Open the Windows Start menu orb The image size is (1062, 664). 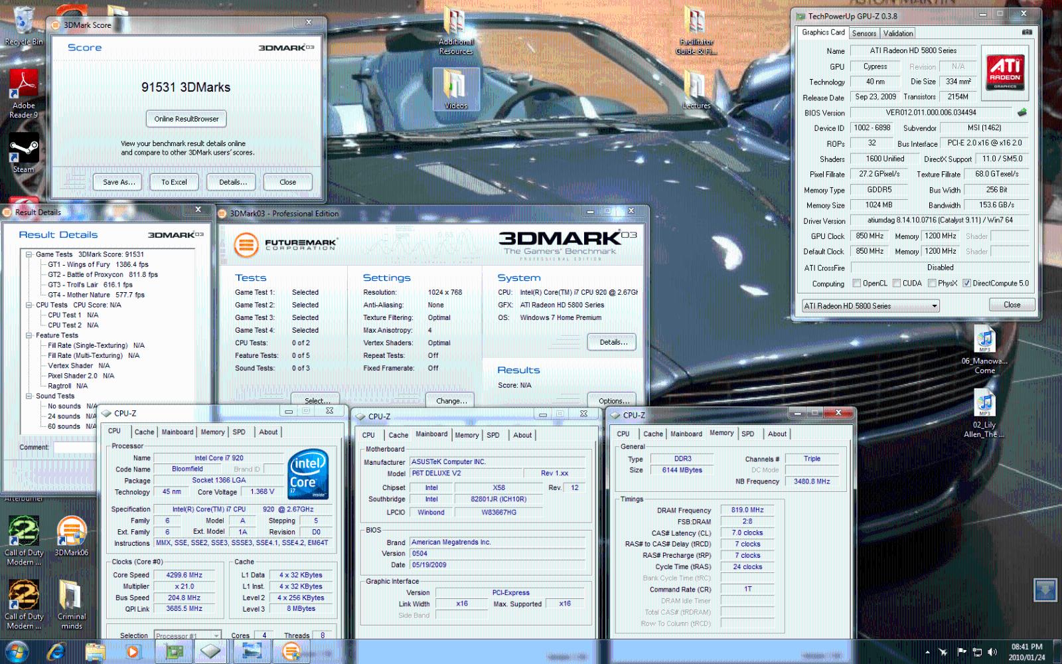[17, 651]
